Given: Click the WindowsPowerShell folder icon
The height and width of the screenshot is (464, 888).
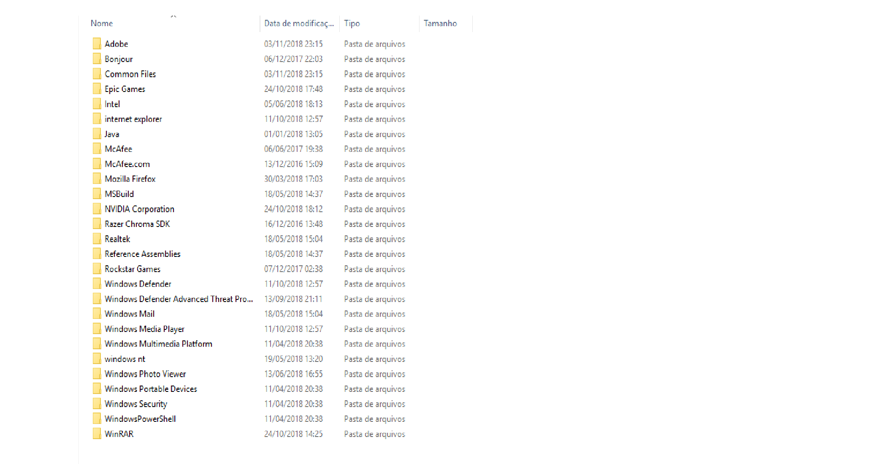Looking at the screenshot, I should click(x=97, y=419).
